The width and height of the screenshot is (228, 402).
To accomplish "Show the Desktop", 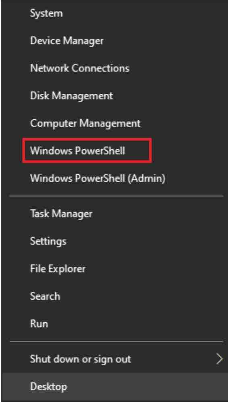I will [x=114, y=387].
